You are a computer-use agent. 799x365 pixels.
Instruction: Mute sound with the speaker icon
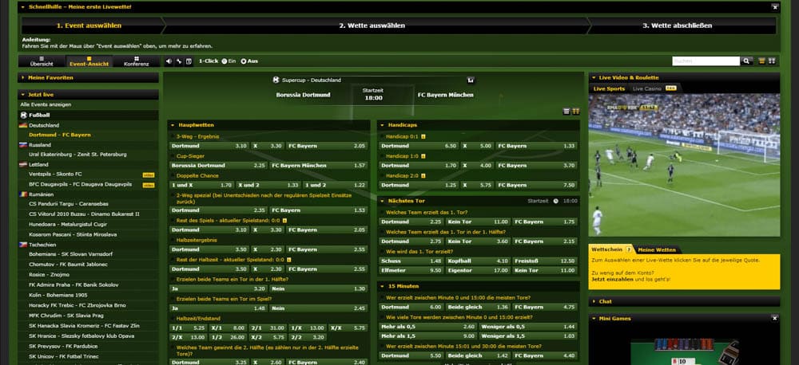(169, 61)
